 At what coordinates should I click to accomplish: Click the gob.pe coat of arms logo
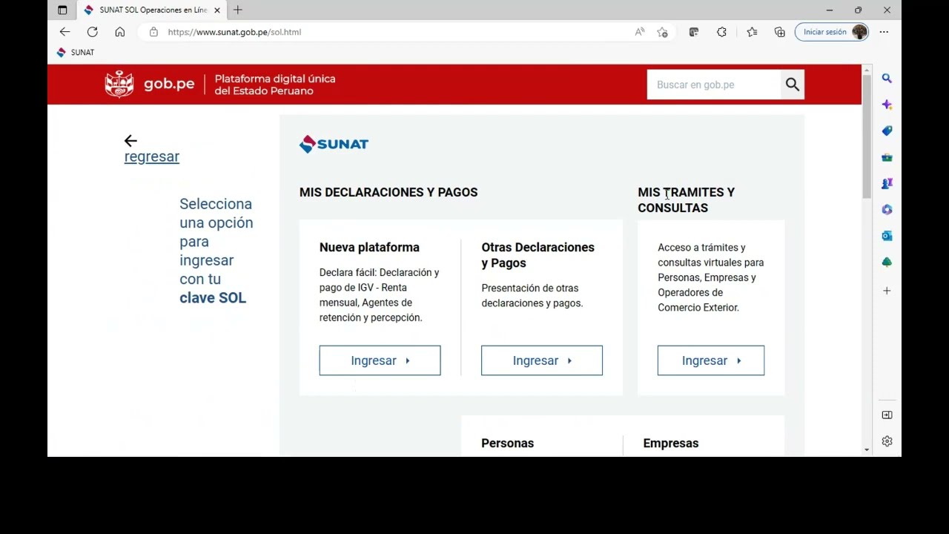(119, 85)
